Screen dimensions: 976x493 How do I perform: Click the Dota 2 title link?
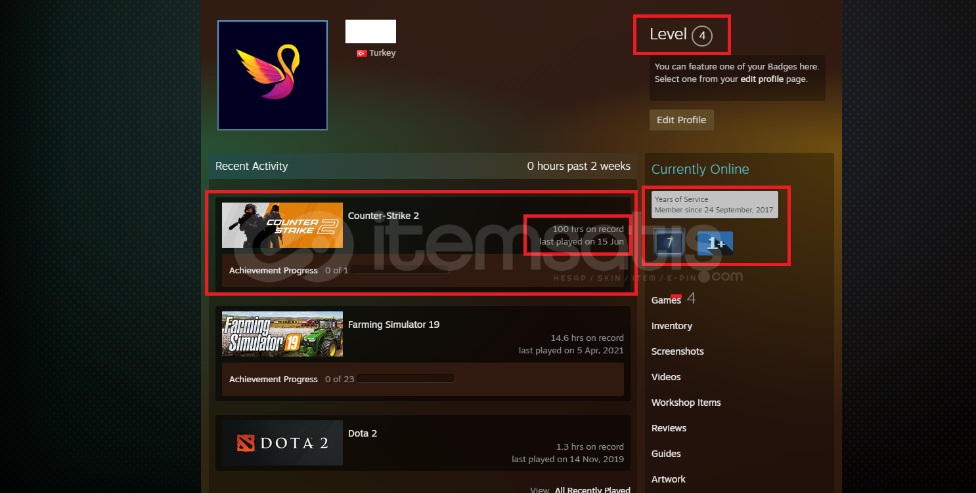363,433
